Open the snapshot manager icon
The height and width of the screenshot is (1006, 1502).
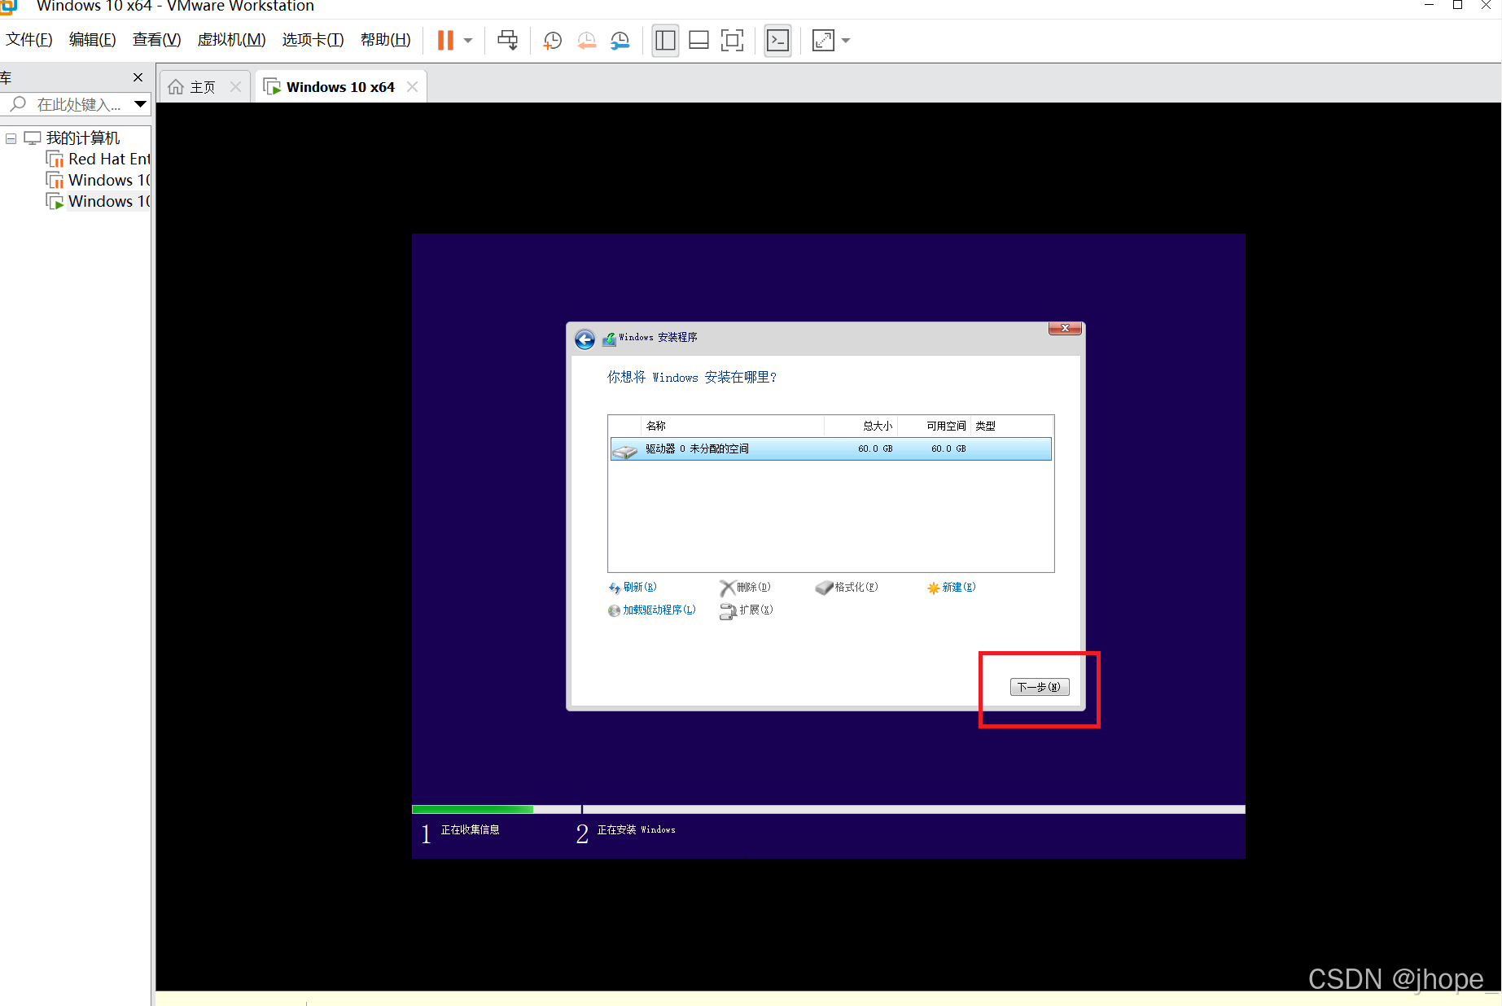point(620,41)
